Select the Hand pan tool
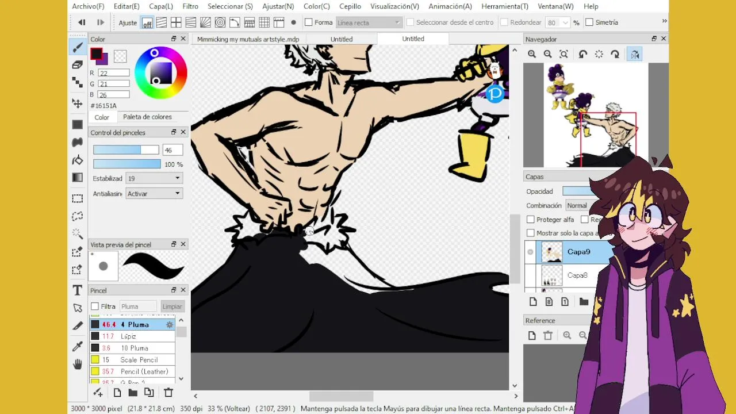This screenshot has width=736, height=414. pyautogui.click(x=78, y=364)
